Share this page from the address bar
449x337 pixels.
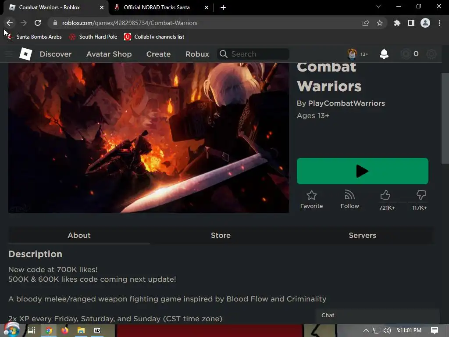pos(366,23)
